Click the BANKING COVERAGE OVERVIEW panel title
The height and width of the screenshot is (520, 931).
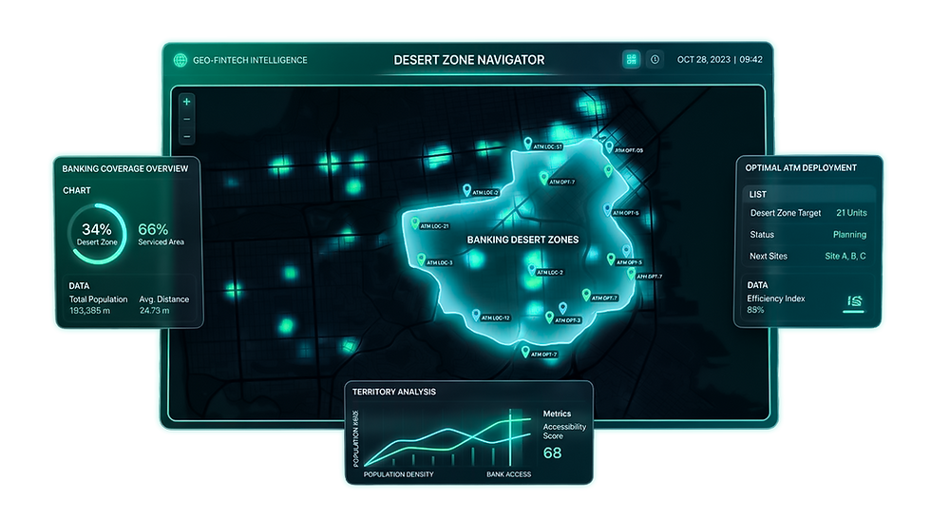coord(125,169)
